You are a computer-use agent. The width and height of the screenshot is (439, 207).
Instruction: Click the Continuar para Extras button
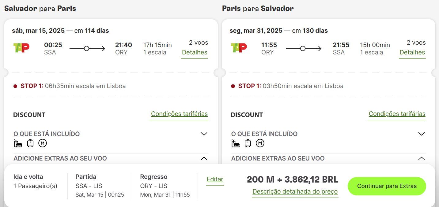387,186
